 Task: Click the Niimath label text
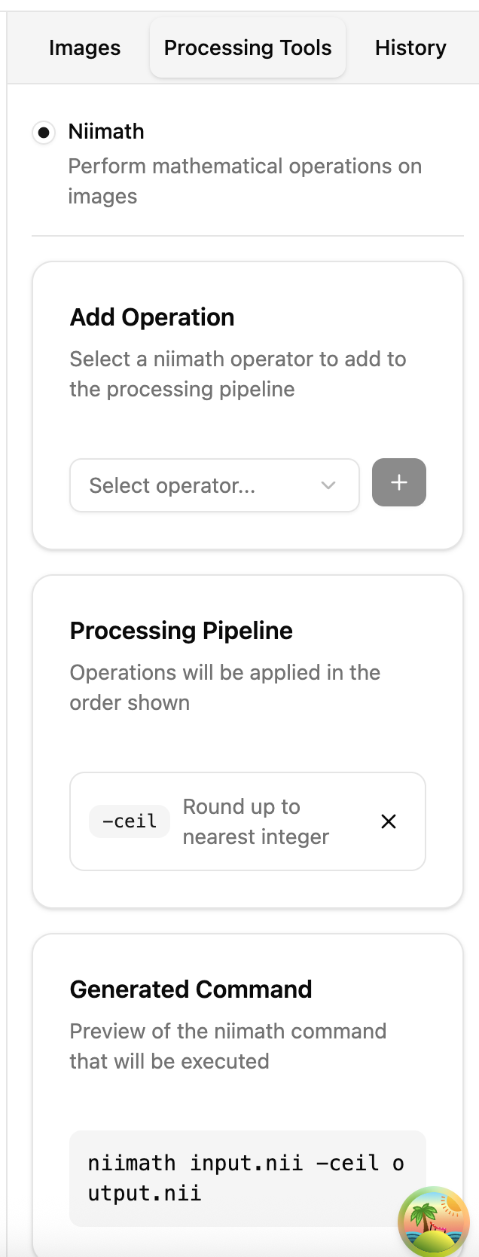click(x=106, y=132)
